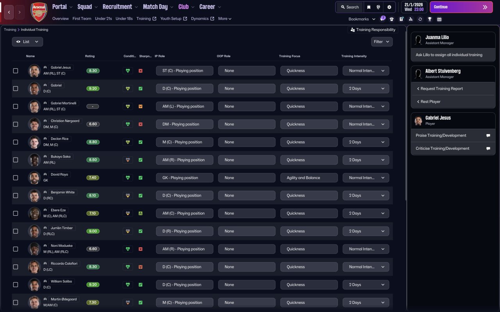500x312 pixels.
Task: Click Declan Rice's green sharpness check icon
Action: pyautogui.click(x=141, y=142)
